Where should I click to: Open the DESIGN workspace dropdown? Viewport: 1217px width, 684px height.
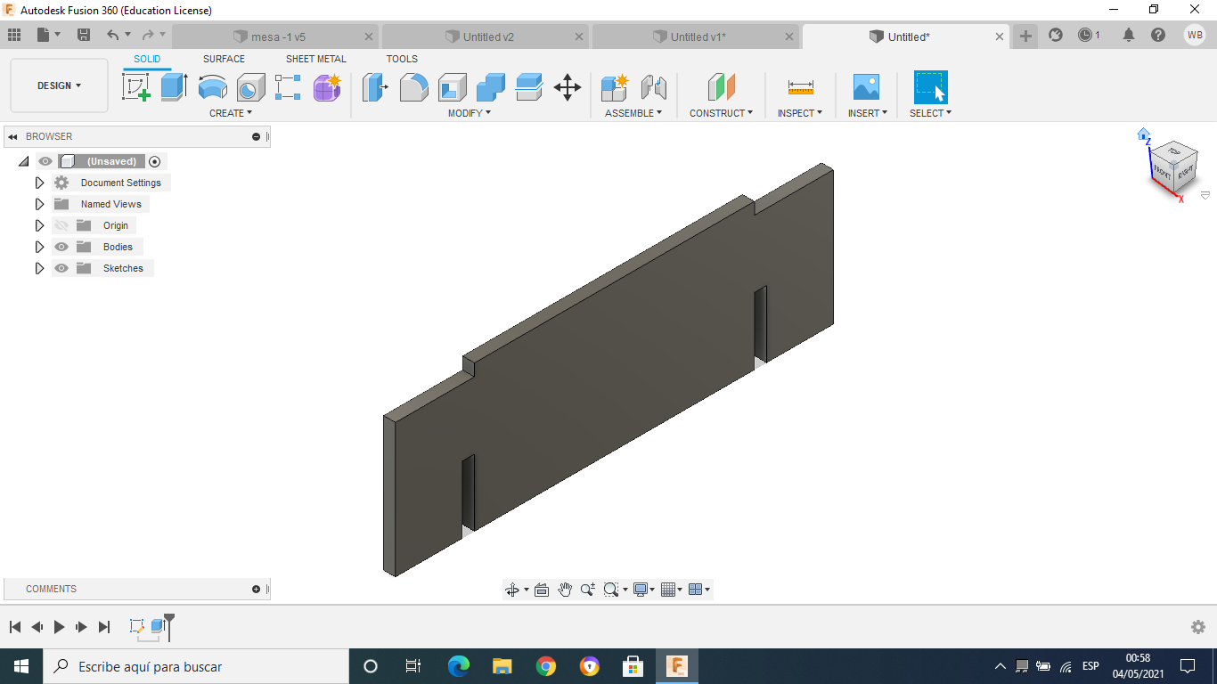(x=59, y=85)
